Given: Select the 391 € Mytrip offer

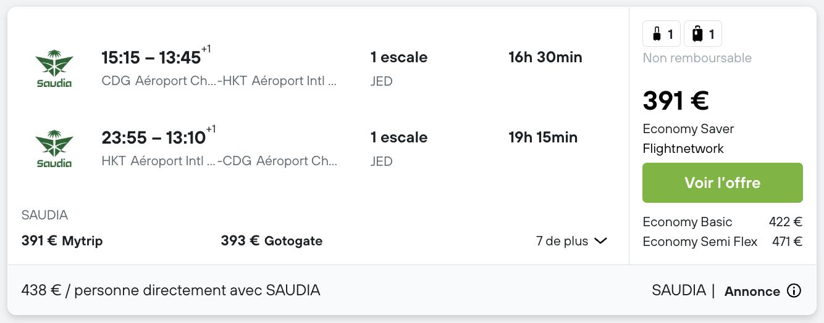Looking at the screenshot, I should coord(62,241).
